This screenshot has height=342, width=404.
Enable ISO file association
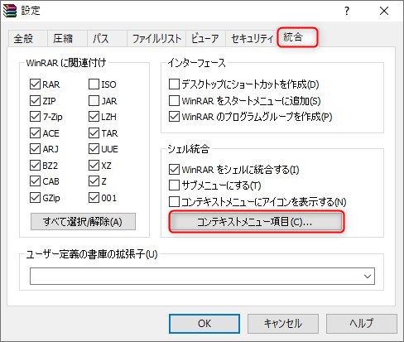[x=94, y=84]
